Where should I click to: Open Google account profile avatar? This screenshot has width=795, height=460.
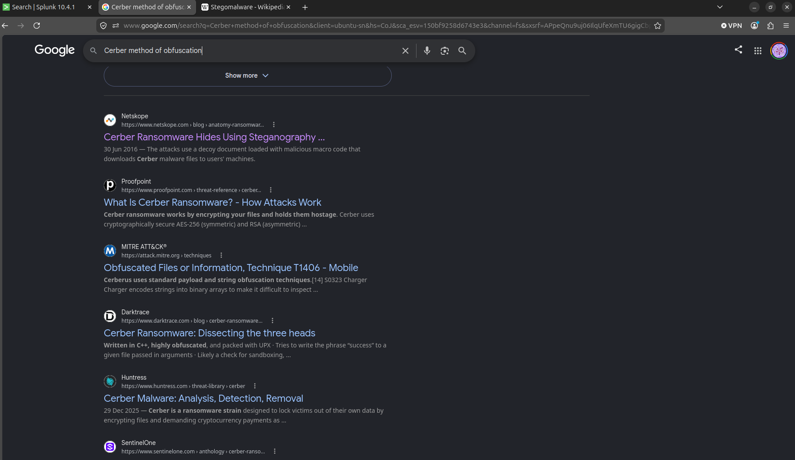tap(779, 51)
